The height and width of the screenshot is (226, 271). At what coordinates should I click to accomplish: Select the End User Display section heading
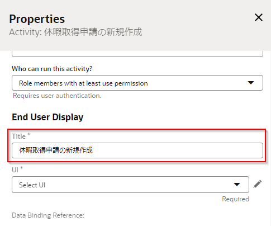coord(47,117)
